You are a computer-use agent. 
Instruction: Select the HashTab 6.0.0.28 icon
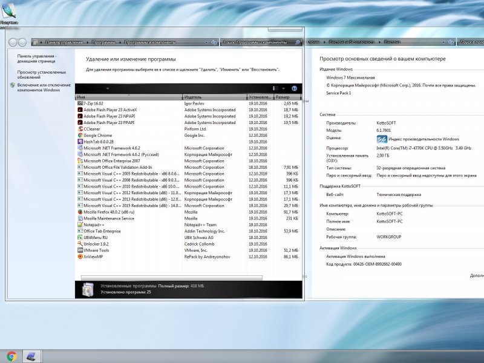(x=80, y=142)
